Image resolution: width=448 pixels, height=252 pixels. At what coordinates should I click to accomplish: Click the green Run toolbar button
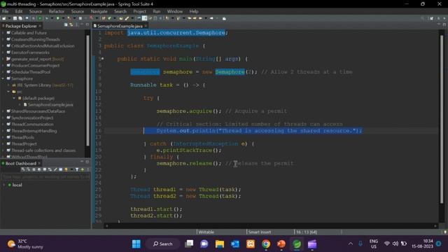click(x=57, y=18)
